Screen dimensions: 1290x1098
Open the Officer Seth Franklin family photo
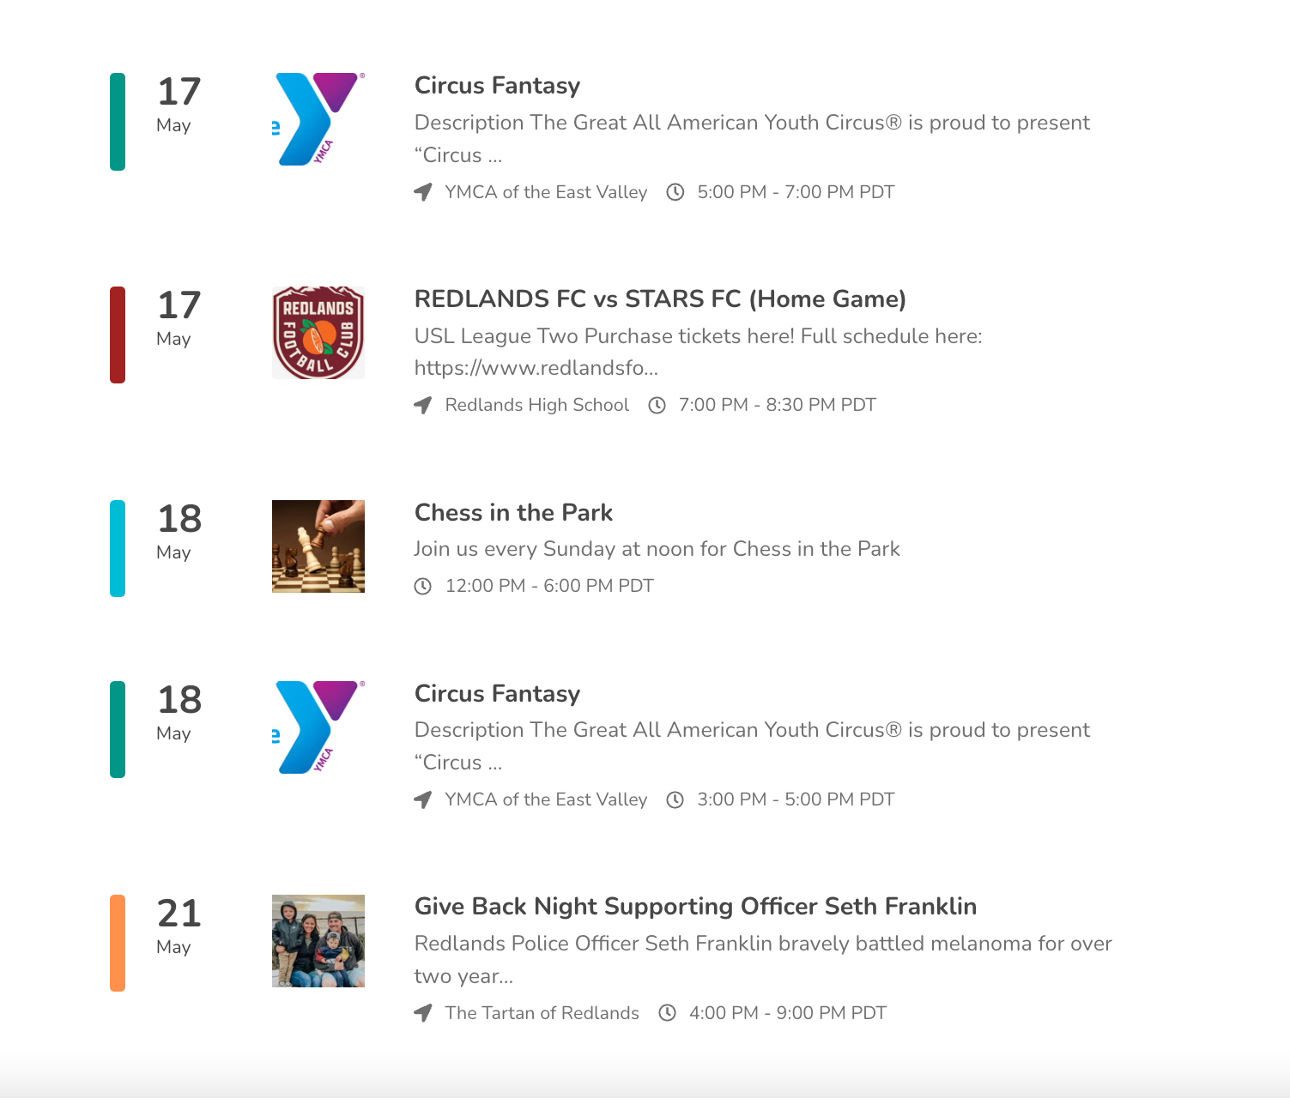[318, 941]
